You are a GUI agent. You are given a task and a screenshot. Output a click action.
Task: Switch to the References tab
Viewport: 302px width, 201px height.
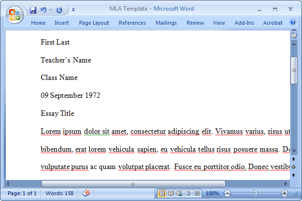(132, 23)
